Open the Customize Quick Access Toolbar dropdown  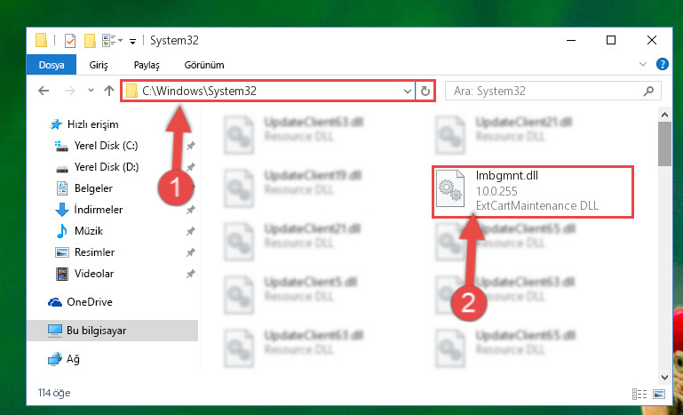tap(132, 42)
